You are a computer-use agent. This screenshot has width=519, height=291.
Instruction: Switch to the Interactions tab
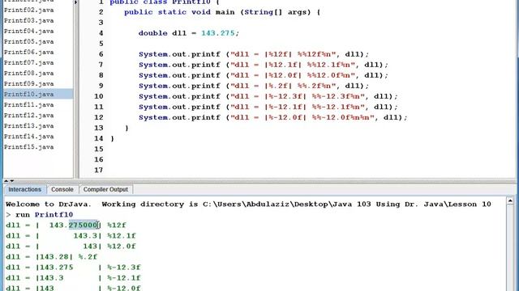coord(25,189)
